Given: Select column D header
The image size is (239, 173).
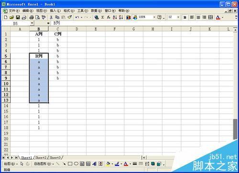Looking at the screenshot, I should coord(77,29).
